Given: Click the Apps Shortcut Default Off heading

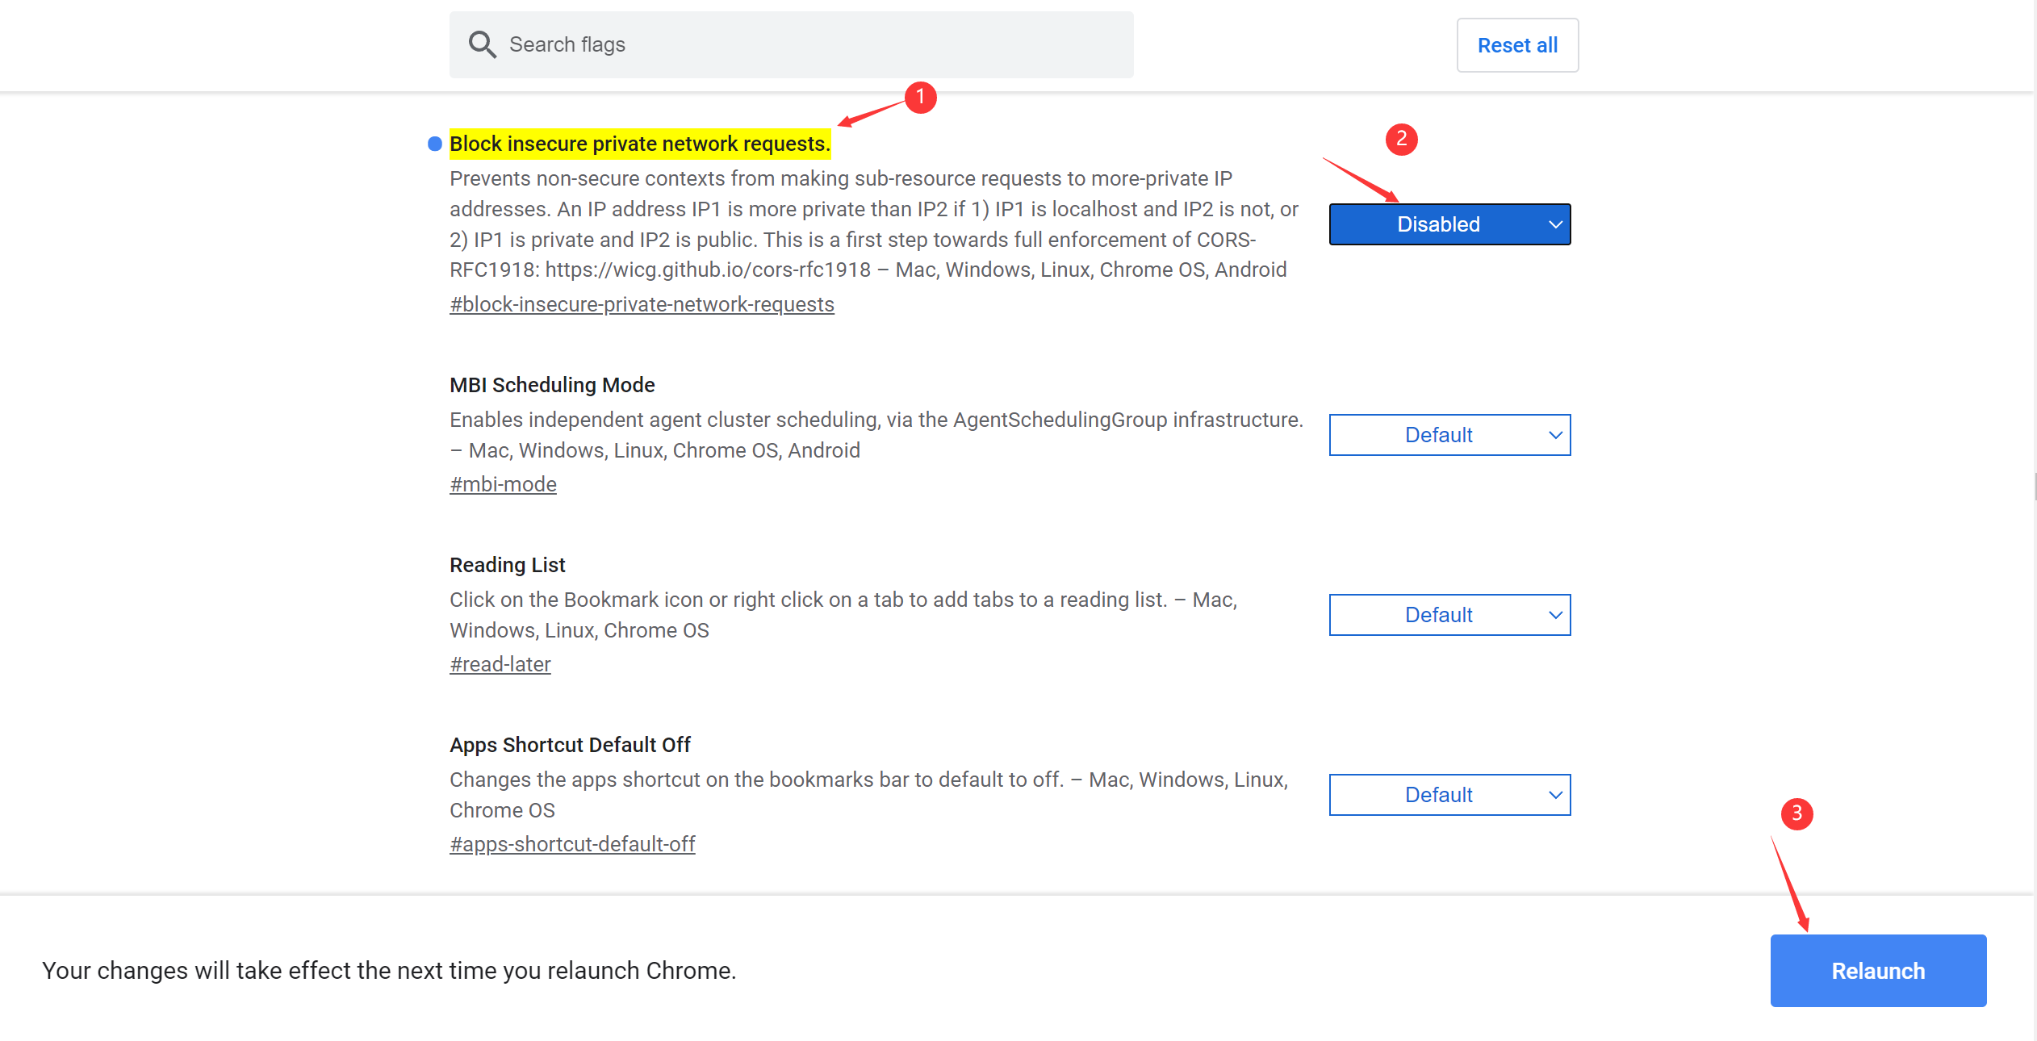Looking at the screenshot, I should click(570, 744).
